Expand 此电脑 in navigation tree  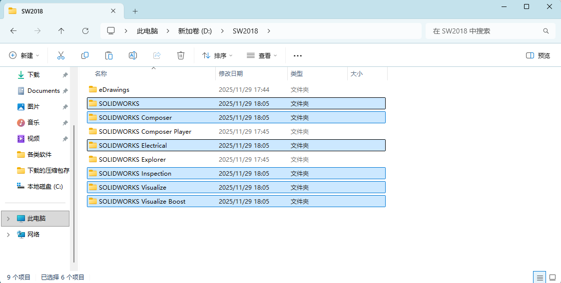click(x=8, y=218)
